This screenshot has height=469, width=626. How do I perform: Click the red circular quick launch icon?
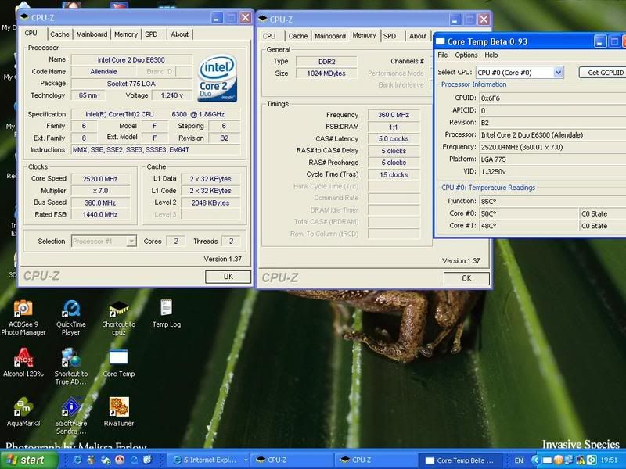pos(120,460)
